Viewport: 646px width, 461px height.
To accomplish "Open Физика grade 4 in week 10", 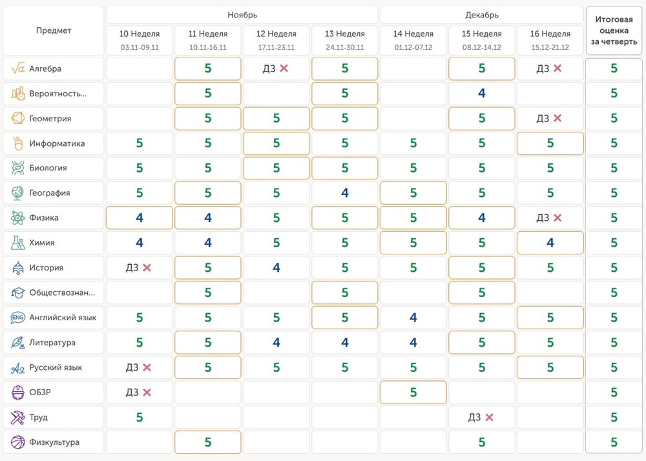I will point(140,218).
